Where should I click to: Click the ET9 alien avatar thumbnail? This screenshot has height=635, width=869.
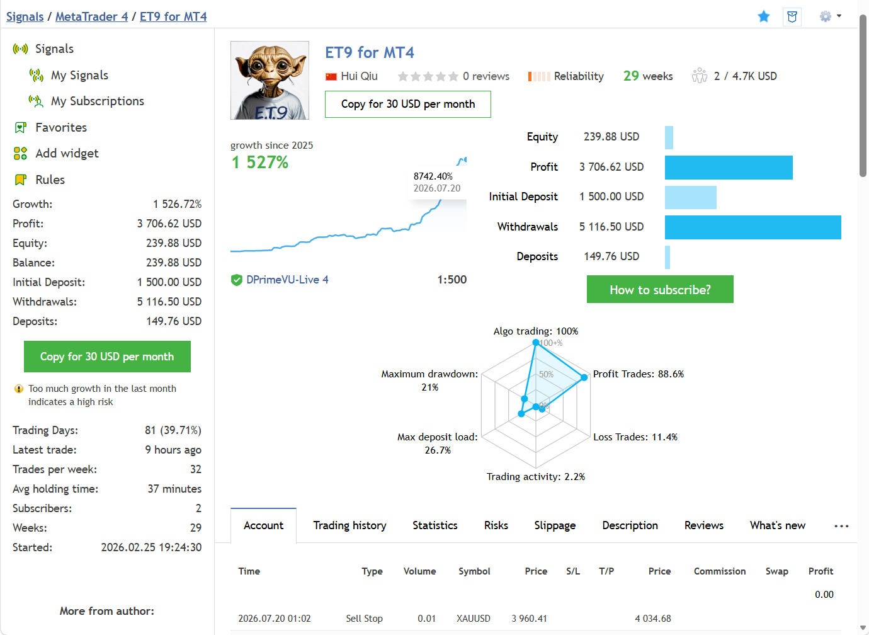coord(270,80)
